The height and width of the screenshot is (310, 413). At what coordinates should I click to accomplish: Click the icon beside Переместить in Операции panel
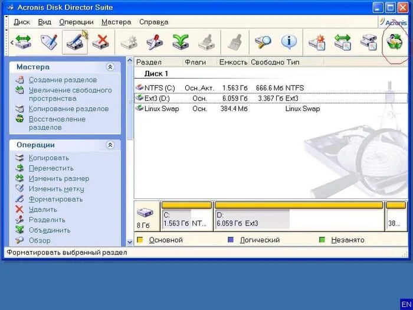click(19, 168)
